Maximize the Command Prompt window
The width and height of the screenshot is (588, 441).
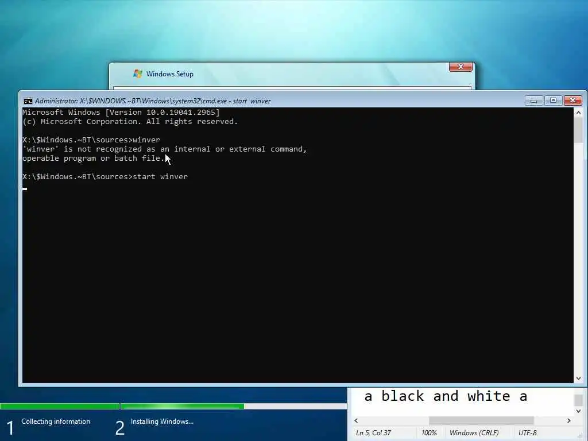click(553, 100)
